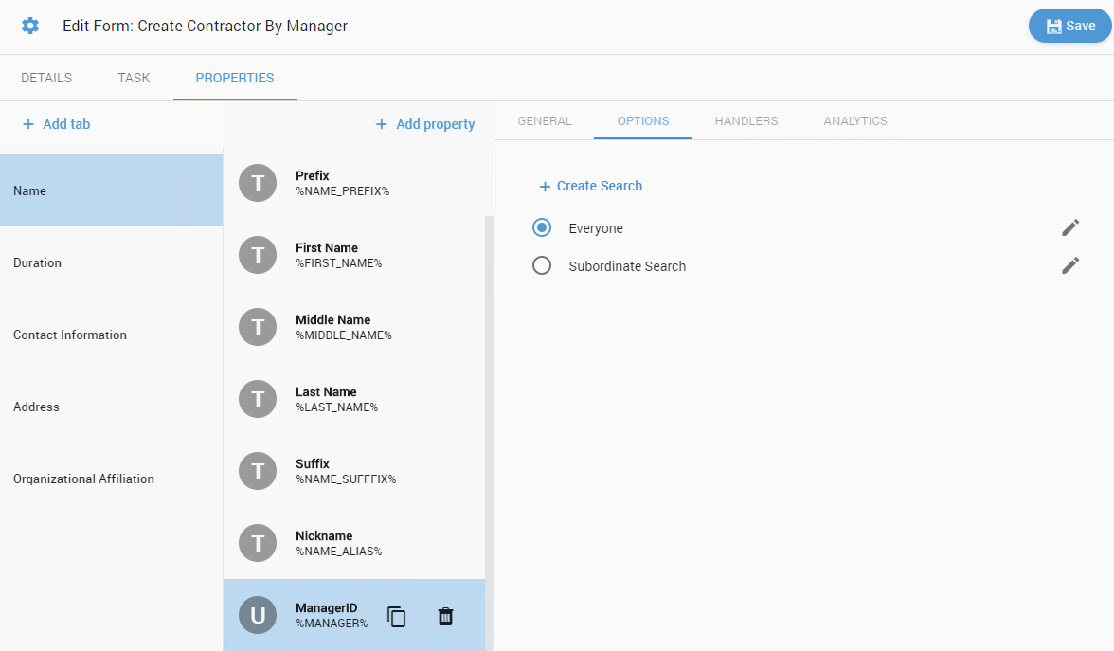Image resolution: width=1114 pixels, height=651 pixels.
Task: Click the Nickname text property icon
Action: (257, 542)
